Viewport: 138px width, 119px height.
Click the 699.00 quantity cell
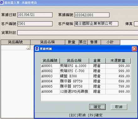click(118, 81)
